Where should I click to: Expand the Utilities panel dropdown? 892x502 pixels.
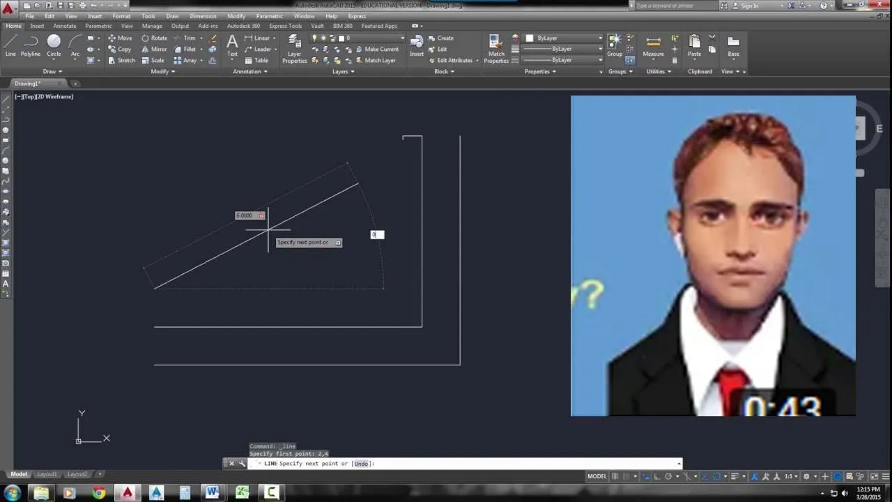point(659,71)
